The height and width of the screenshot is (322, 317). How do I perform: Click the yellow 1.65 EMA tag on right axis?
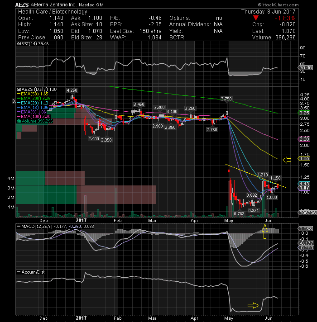304,159
